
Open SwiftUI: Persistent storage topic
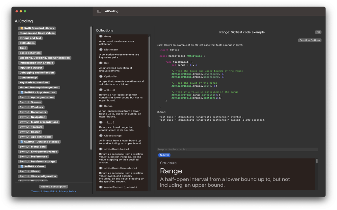[x=38, y=161]
